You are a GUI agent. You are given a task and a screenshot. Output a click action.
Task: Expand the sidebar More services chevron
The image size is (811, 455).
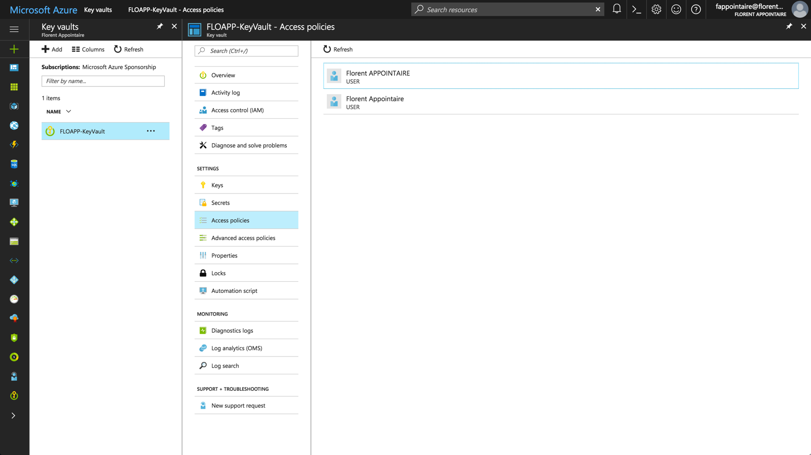pos(14,415)
